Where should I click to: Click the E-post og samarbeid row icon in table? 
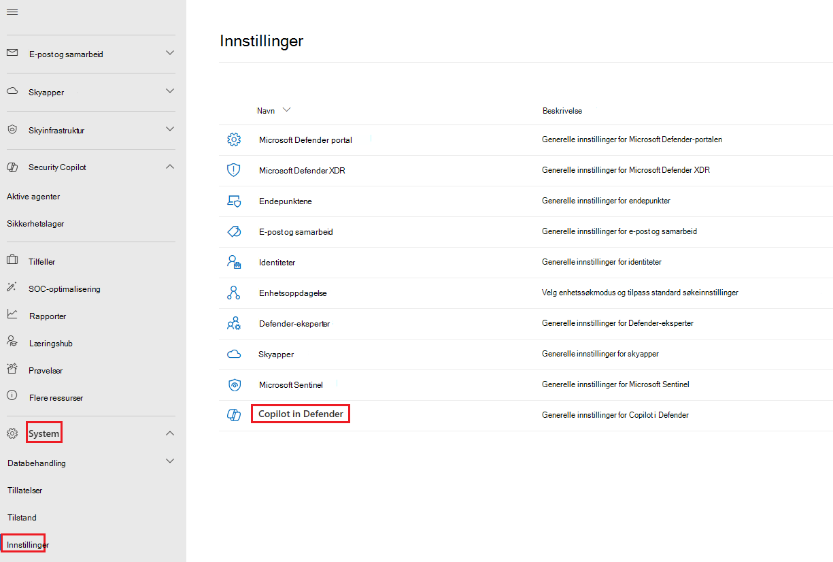pos(234,231)
